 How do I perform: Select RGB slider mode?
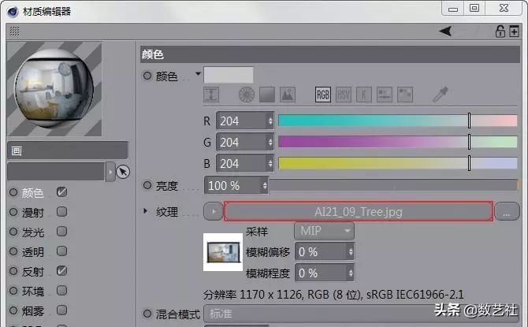[323, 95]
